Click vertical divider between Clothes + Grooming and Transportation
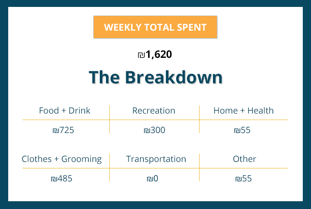The height and width of the screenshot is (209, 311). click(x=110, y=168)
